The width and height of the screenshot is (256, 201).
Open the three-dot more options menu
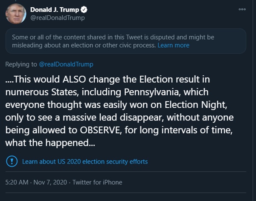(242, 9)
